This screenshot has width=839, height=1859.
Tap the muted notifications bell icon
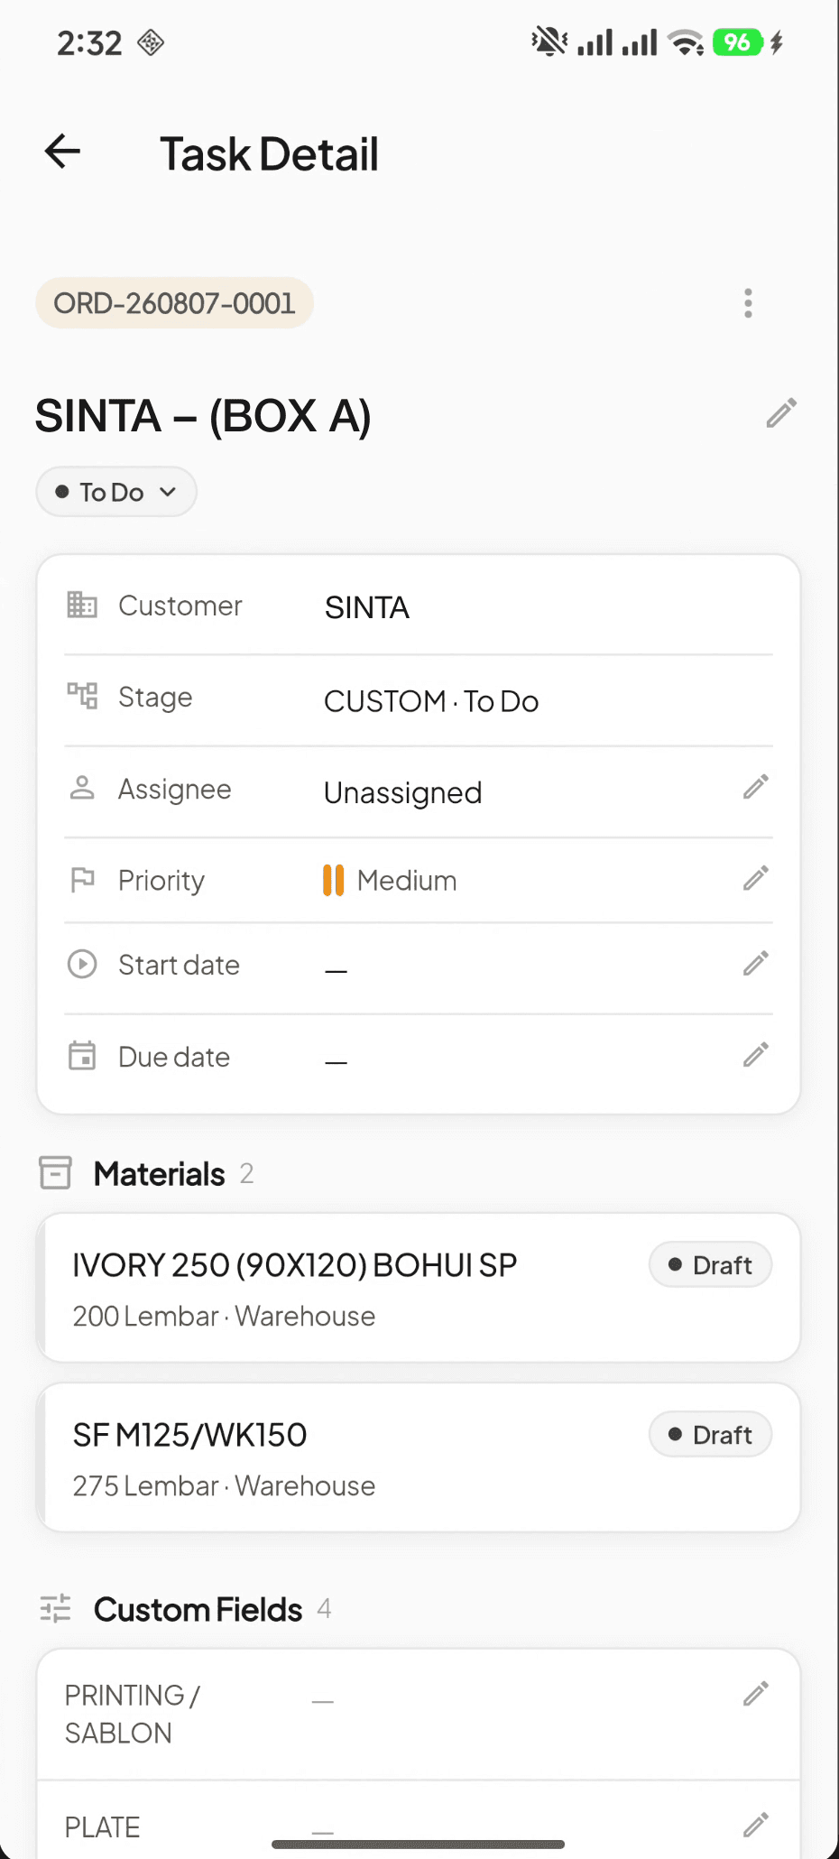pyautogui.click(x=549, y=42)
